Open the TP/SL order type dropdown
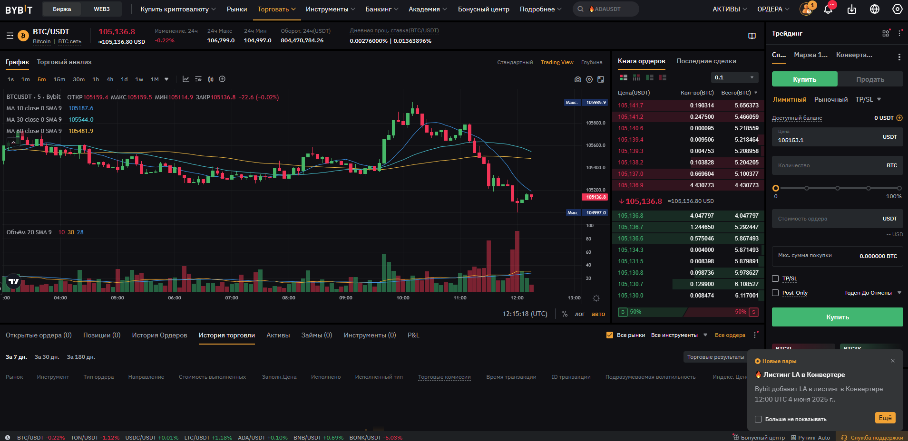Image resolution: width=908 pixels, height=441 pixels. 868,99
